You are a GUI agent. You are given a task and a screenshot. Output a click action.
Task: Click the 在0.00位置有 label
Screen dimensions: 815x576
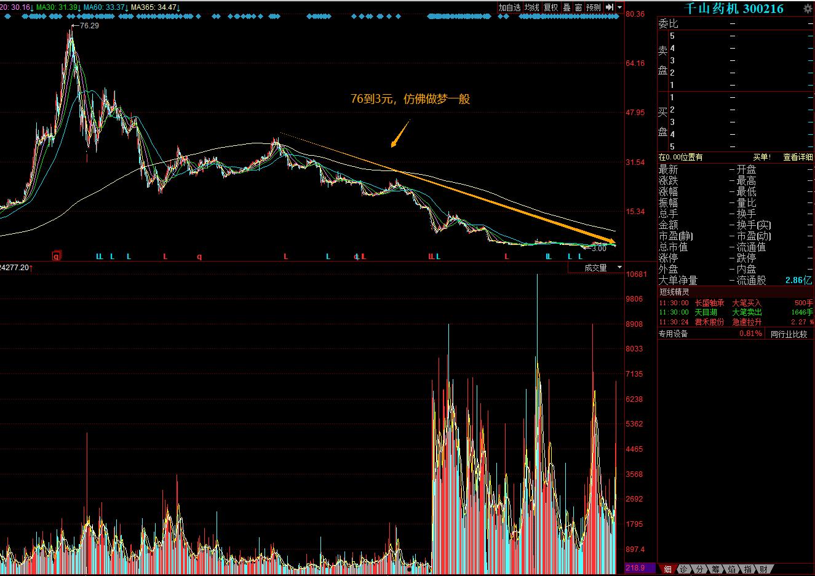pos(681,158)
